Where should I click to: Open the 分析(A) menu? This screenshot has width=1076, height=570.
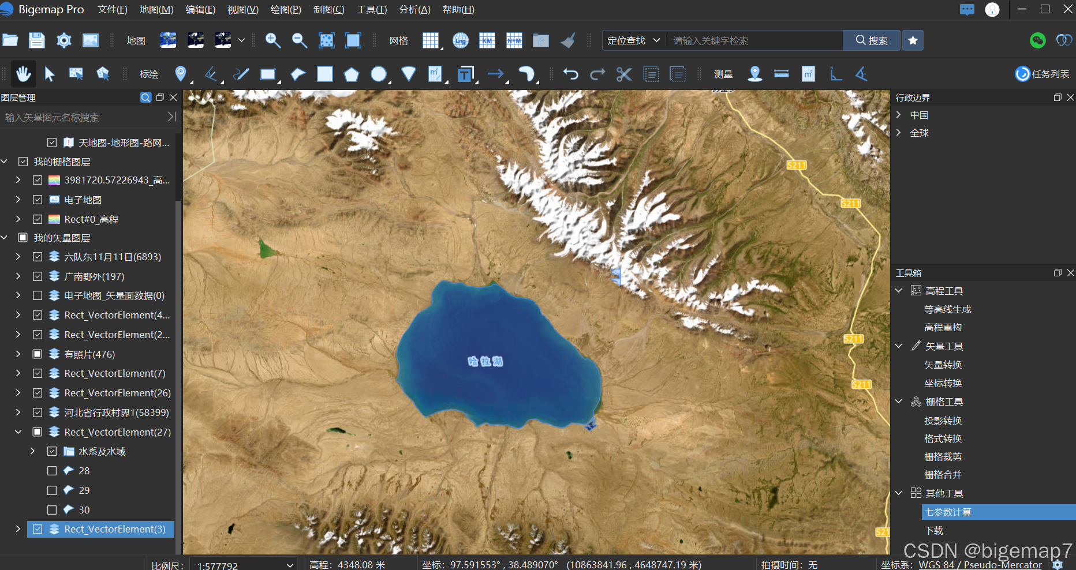(x=414, y=10)
